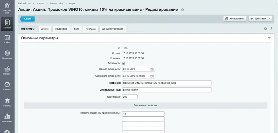
Task: Open form settings gear icon
Action: coord(265,29)
